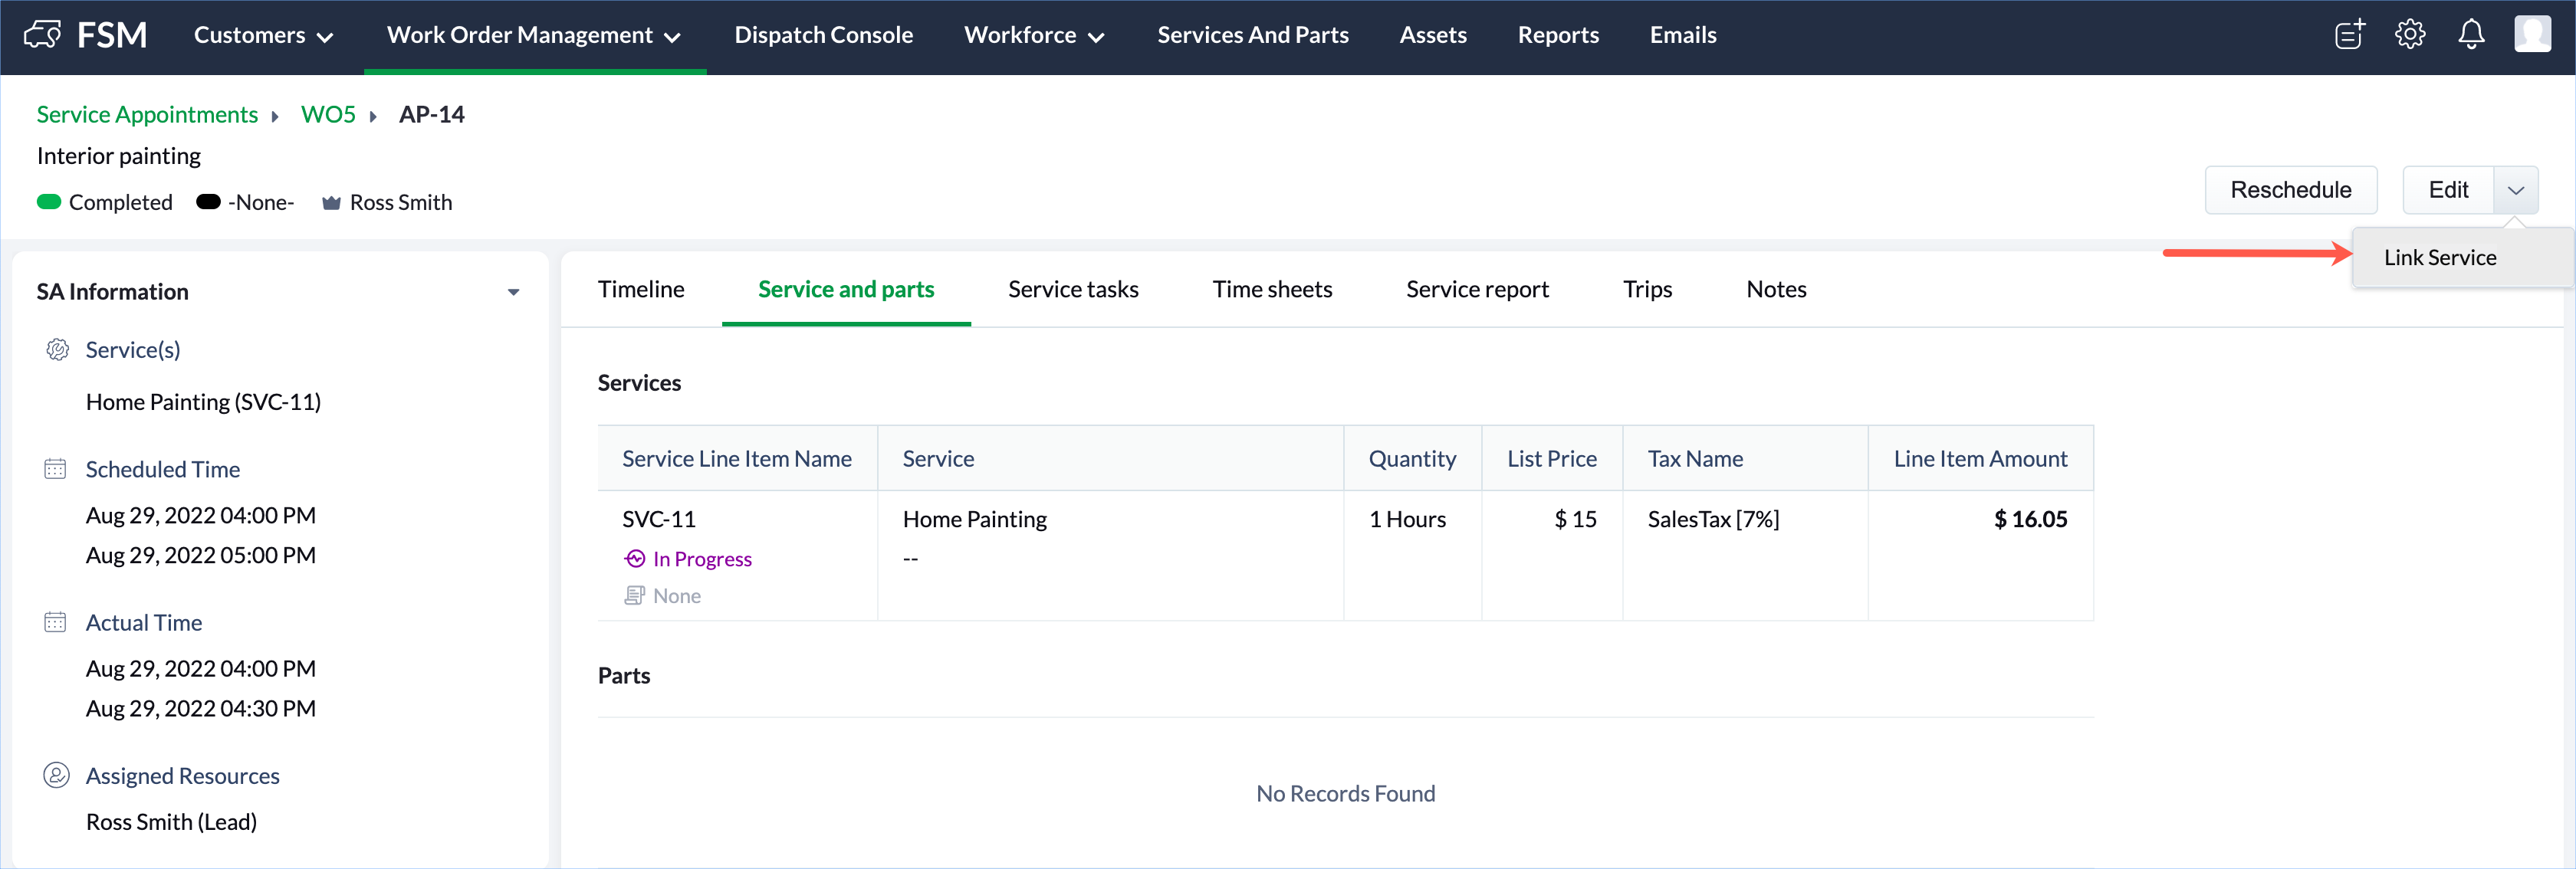Click the Assigned Resources person icon
Viewport: 2576px width, 869px height.
56,776
